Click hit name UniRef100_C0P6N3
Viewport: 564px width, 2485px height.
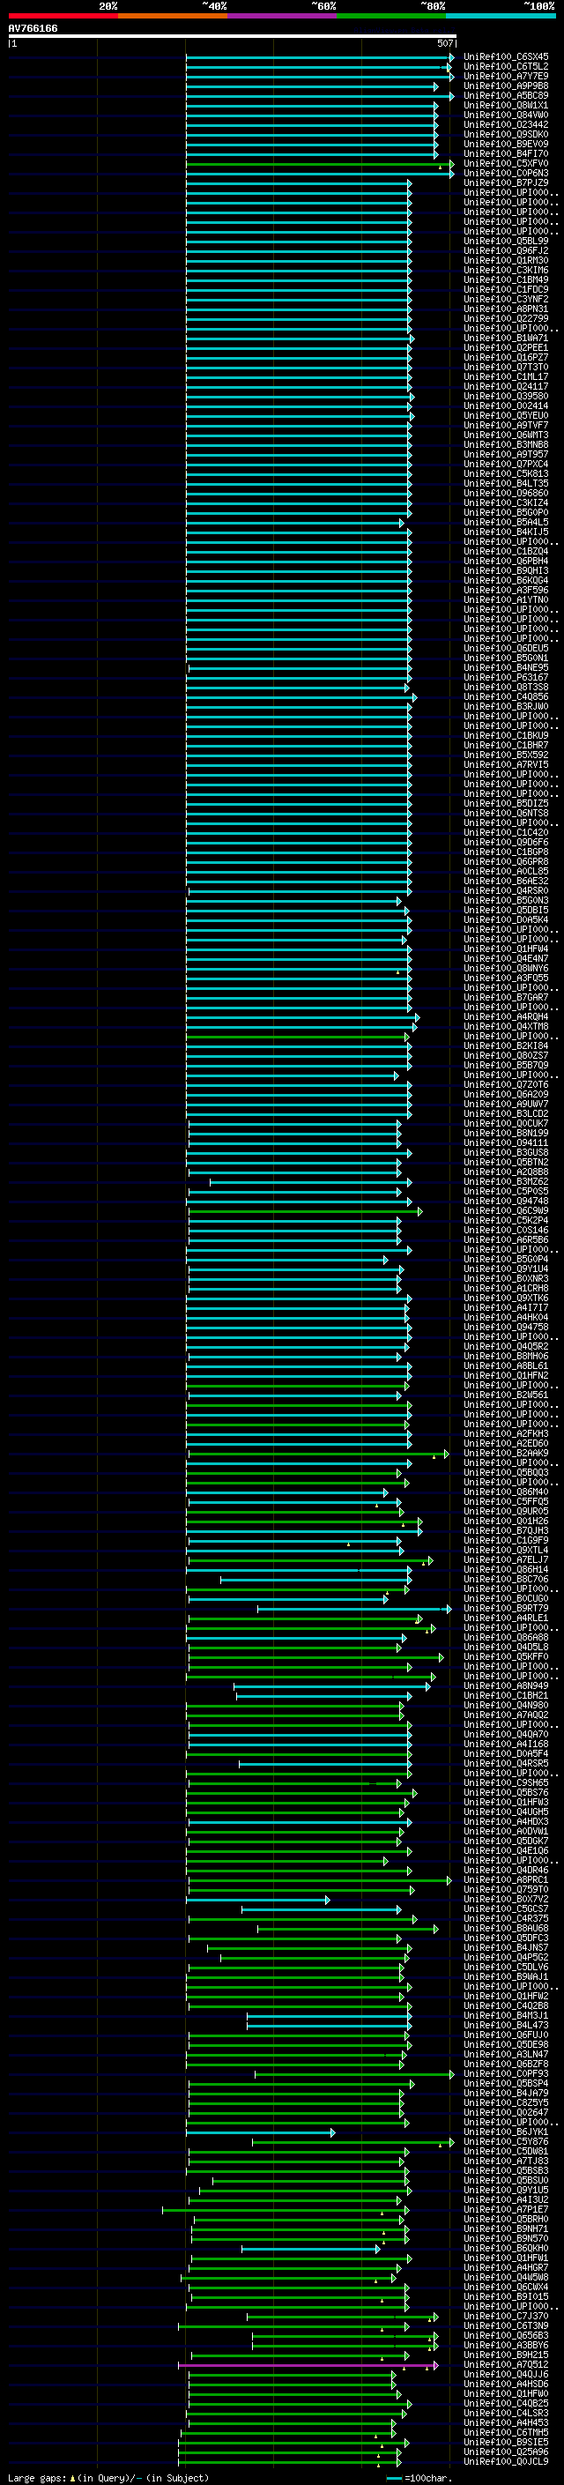[x=506, y=174]
